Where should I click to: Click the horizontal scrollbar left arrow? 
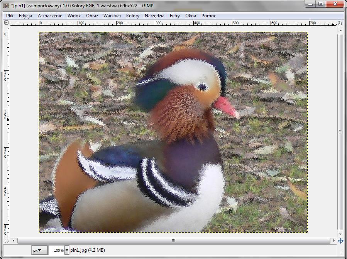coord(14,241)
